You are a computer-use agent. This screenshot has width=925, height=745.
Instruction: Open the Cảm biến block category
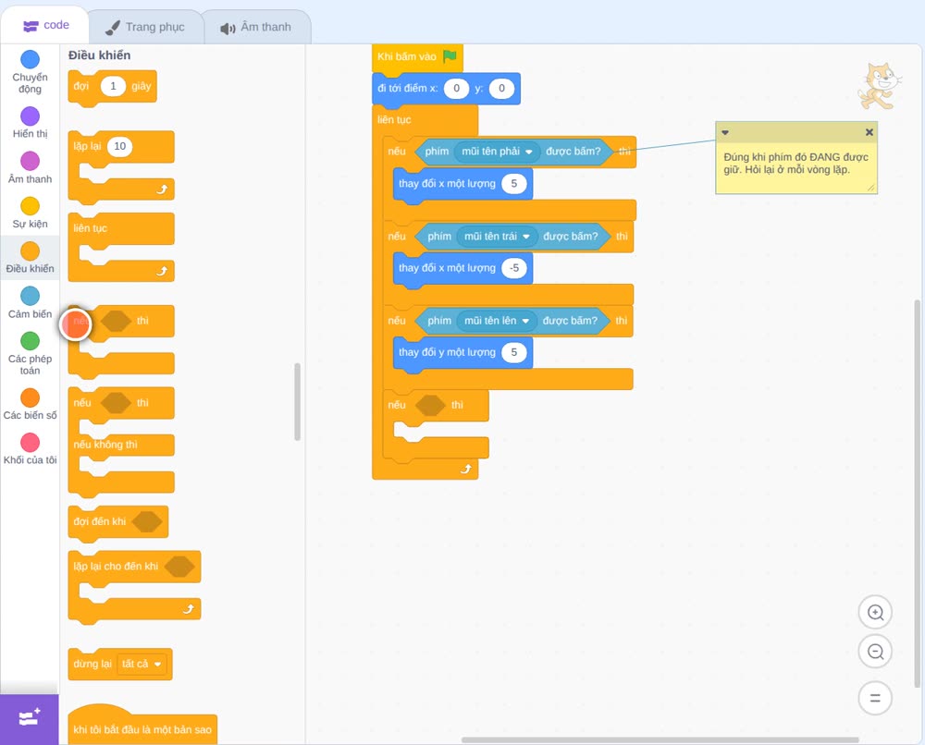(x=30, y=303)
